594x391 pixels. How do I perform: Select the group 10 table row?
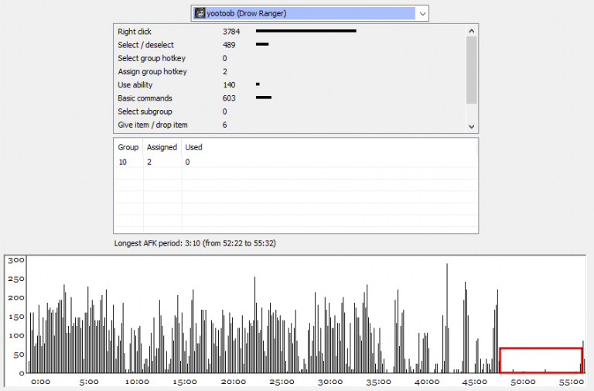point(295,162)
